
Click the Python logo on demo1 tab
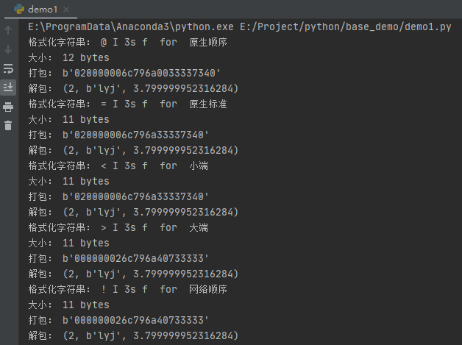tap(19, 9)
